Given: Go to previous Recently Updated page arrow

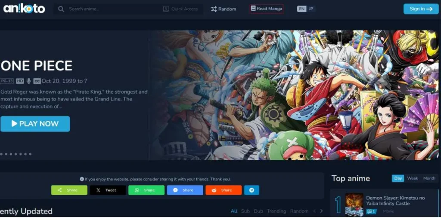Looking at the screenshot, I should pos(314,211).
